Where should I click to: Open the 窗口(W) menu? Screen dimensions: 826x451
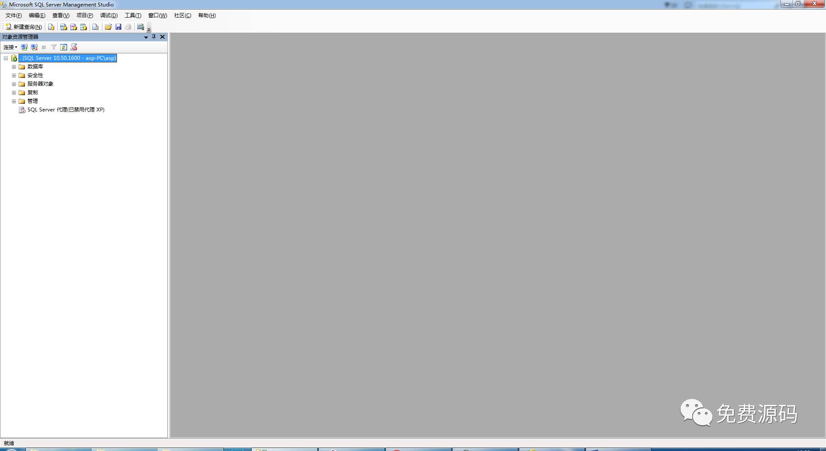pos(157,15)
